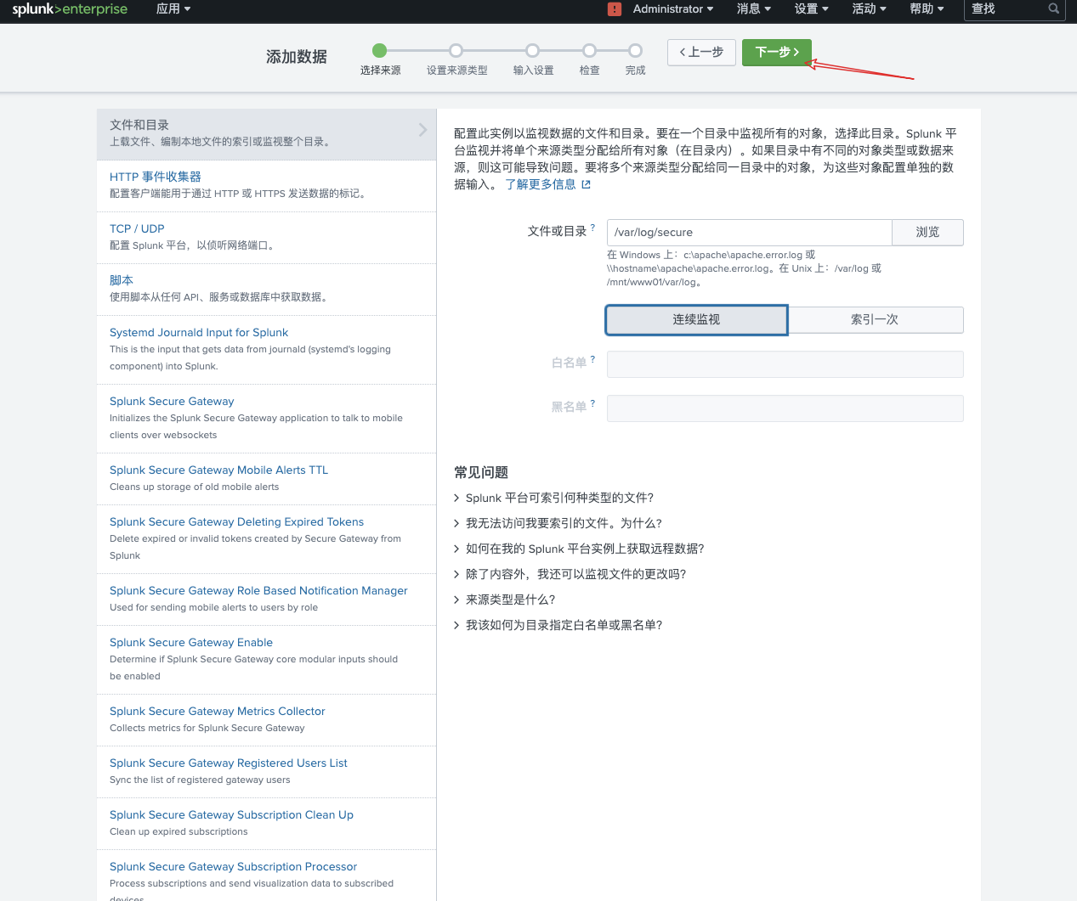Image resolution: width=1077 pixels, height=901 pixels.
Task: Open the 应用 dropdown menu
Action: tap(173, 9)
